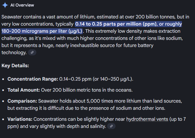
Task: Open source link icon after 'salinity.'
Action: (111, 126)
